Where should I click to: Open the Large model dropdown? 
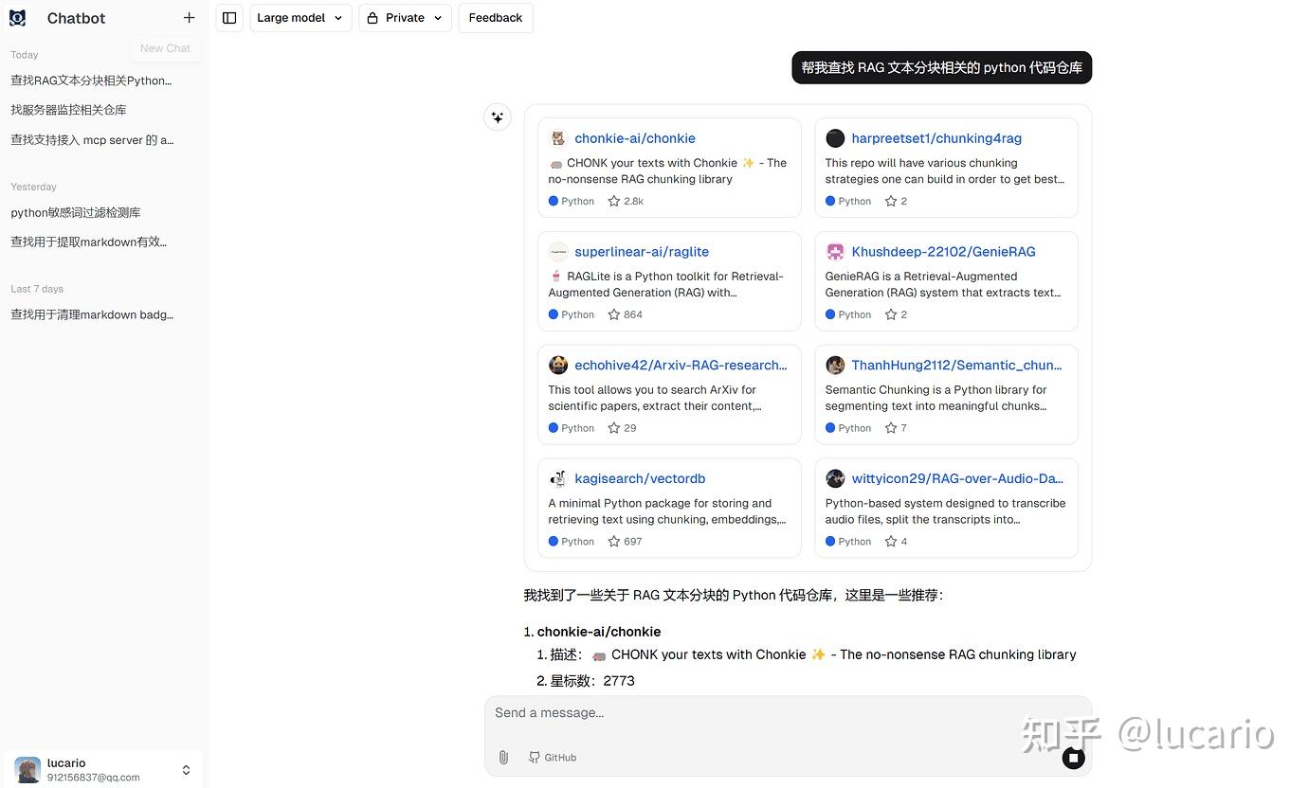click(300, 17)
